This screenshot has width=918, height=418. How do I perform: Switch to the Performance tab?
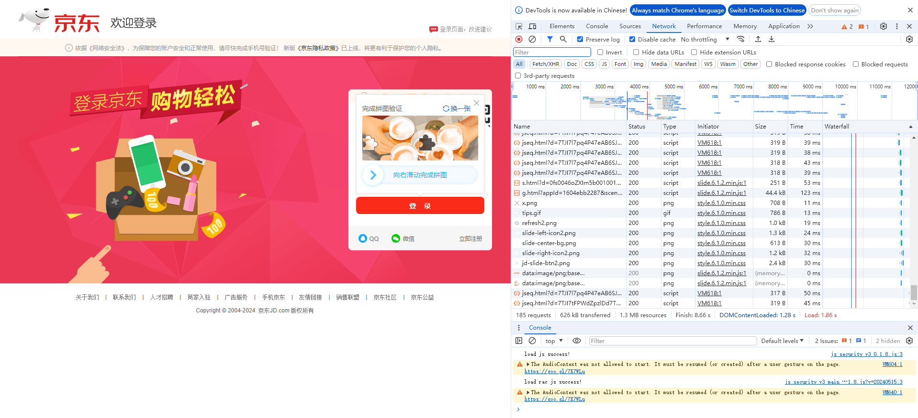pyautogui.click(x=704, y=26)
